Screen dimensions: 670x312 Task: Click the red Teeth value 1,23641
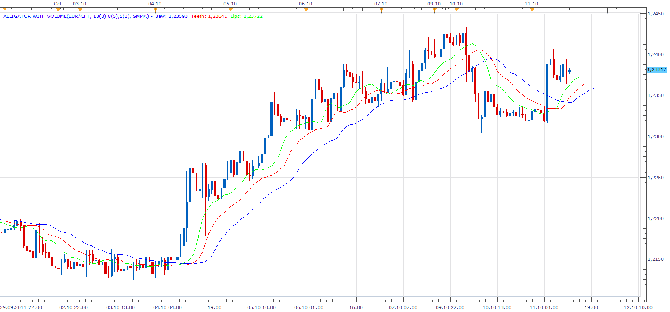[x=217, y=16]
